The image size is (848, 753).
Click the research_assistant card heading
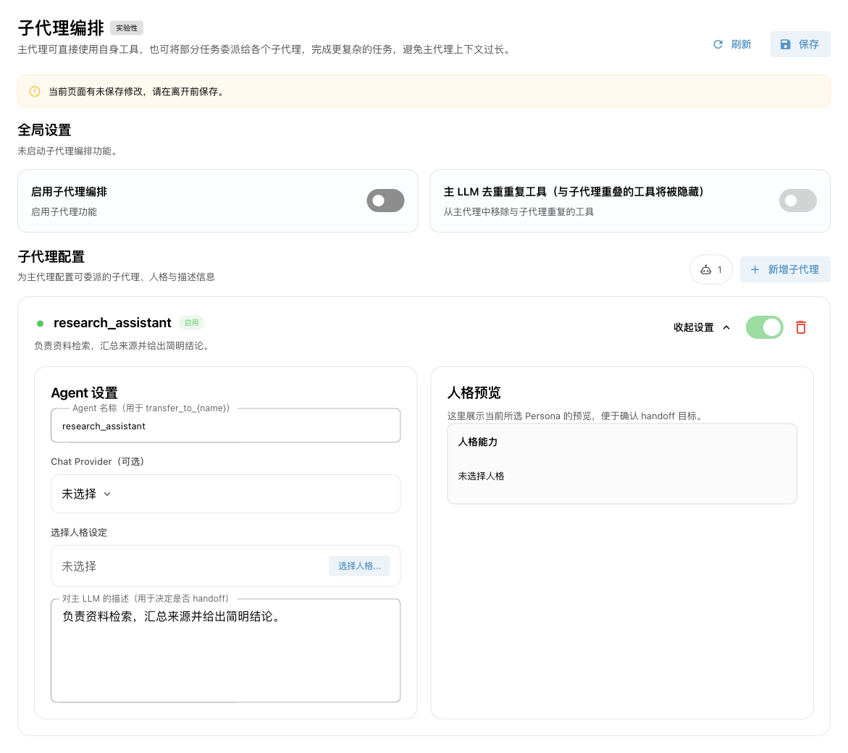[x=112, y=323]
